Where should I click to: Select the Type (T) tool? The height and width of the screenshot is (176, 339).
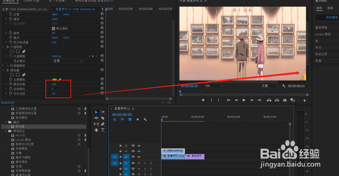[103, 130]
